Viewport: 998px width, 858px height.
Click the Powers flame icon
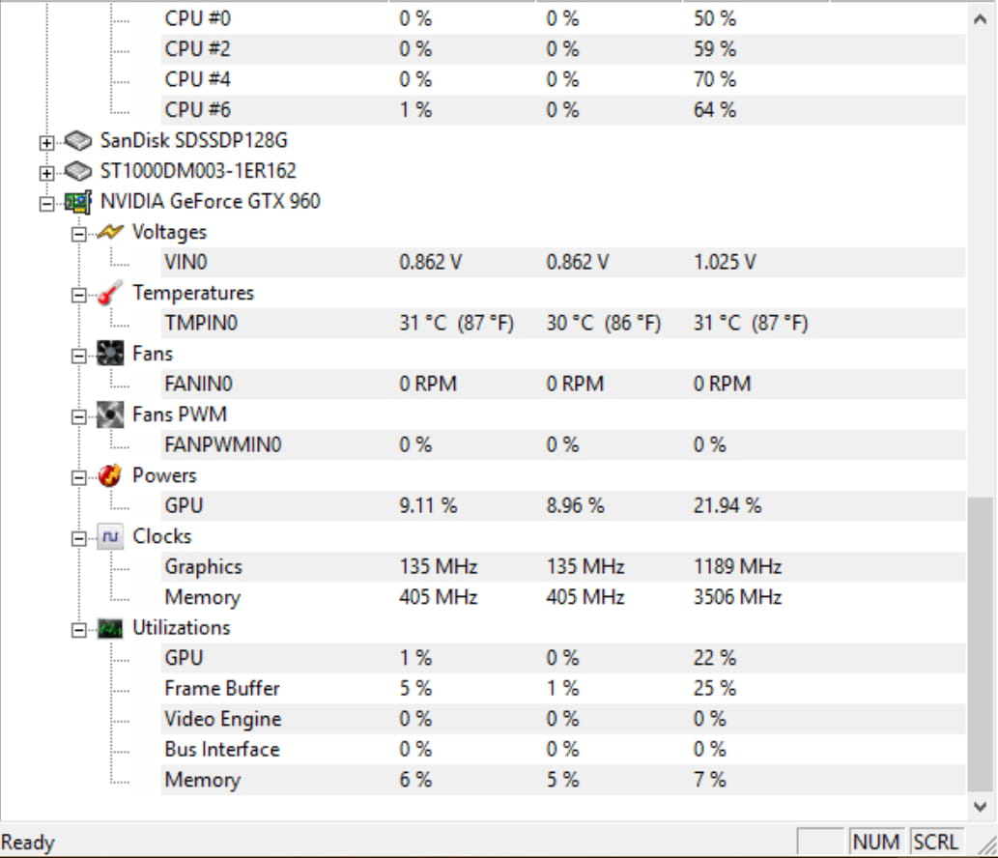coord(110,475)
